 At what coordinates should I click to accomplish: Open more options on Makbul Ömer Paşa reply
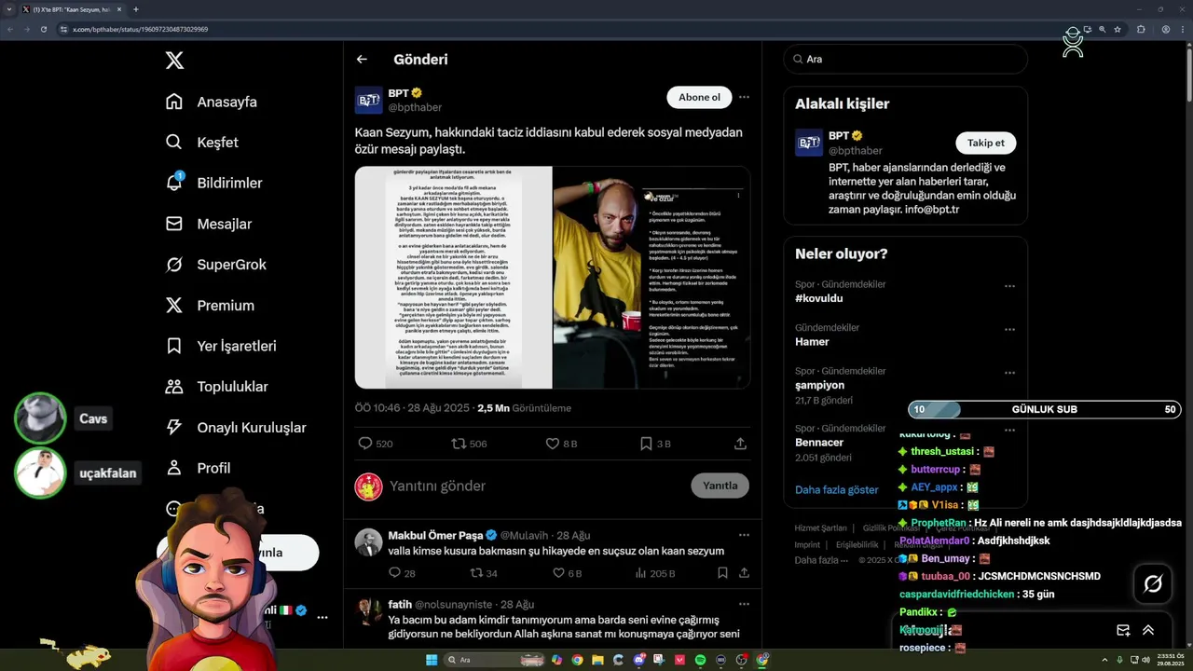(744, 535)
